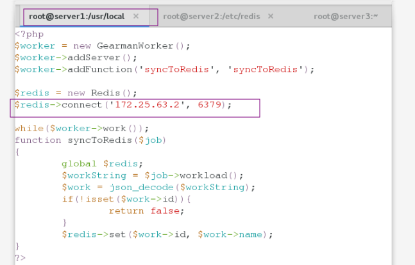The width and height of the screenshot is (415, 265).
Task: Click the '<?php' opening tag line
Action: point(29,35)
